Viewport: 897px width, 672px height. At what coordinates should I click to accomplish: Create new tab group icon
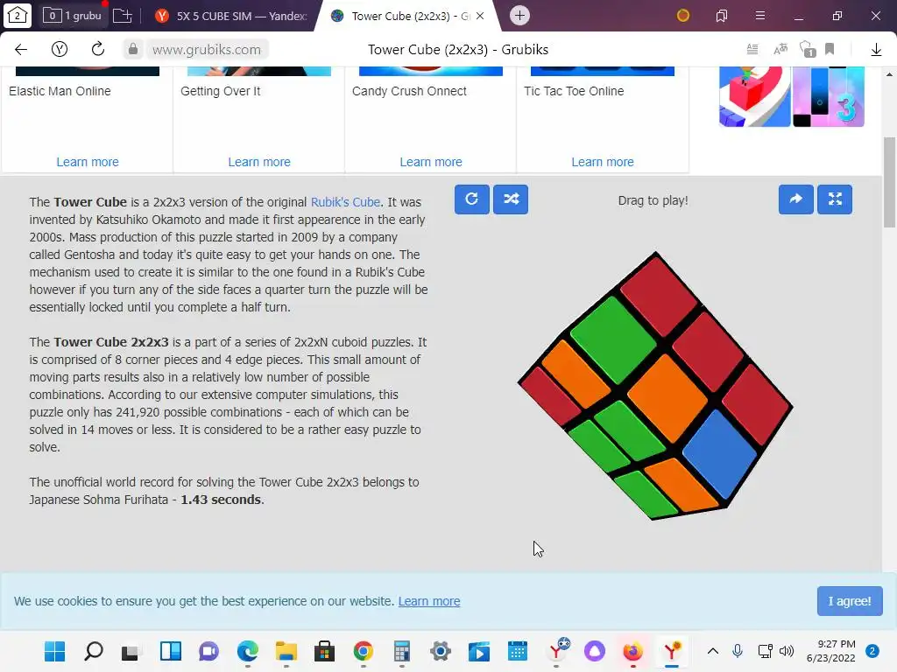[123, 16]
